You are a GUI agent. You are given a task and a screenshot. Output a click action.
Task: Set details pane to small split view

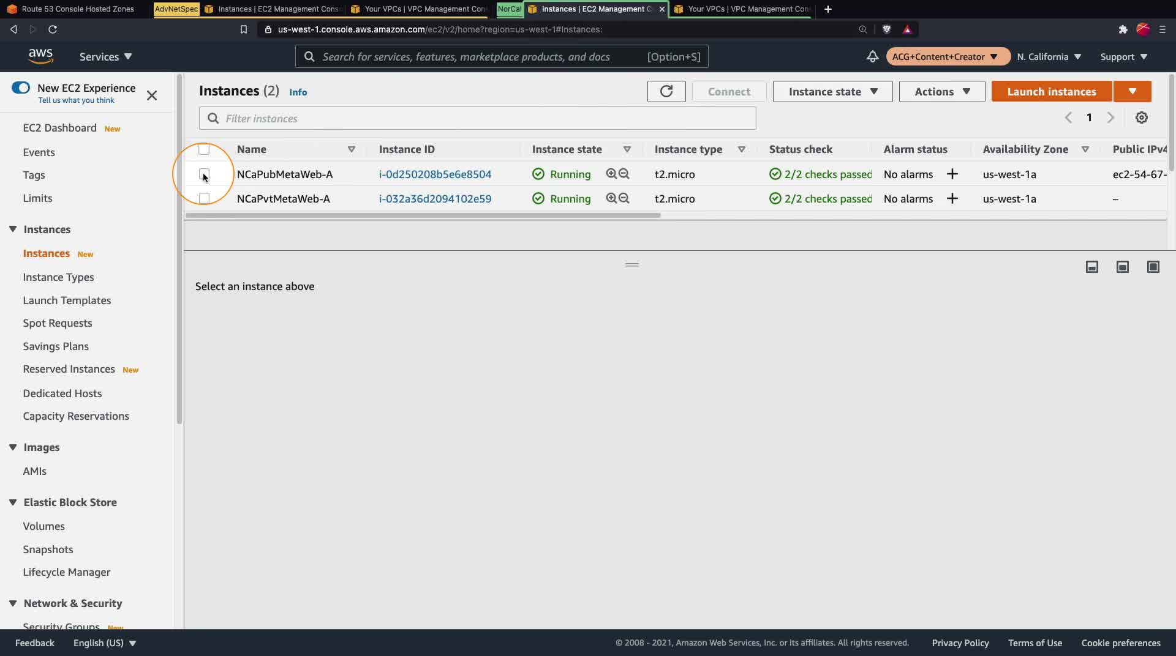(1092, 267)
